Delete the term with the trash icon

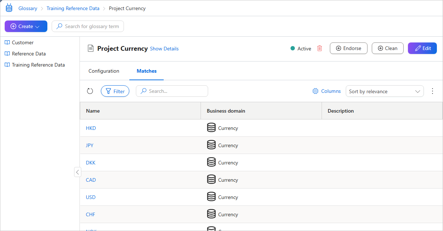319,48
